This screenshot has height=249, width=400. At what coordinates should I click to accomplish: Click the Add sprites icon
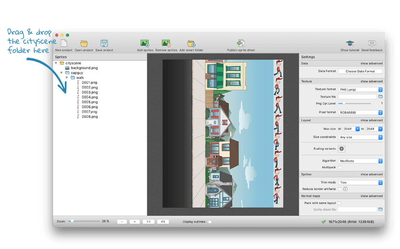(145, 43)
